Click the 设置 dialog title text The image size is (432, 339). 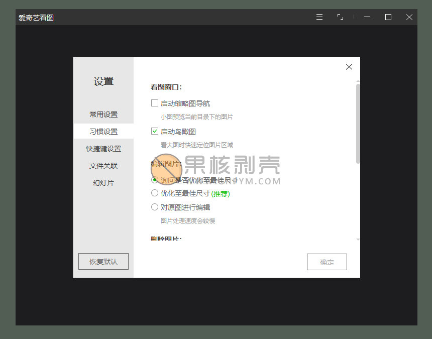point(103,81)
